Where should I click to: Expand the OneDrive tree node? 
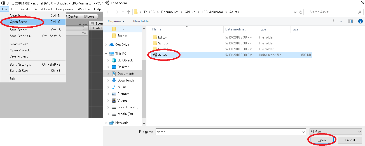tap(106, 45)
